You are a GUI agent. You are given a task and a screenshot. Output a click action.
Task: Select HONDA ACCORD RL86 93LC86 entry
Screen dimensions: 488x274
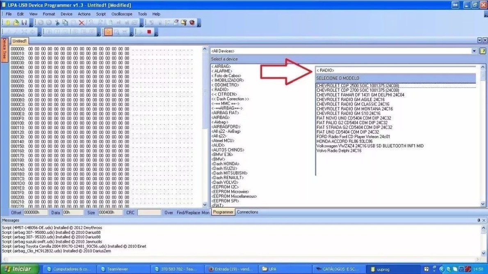344,141
